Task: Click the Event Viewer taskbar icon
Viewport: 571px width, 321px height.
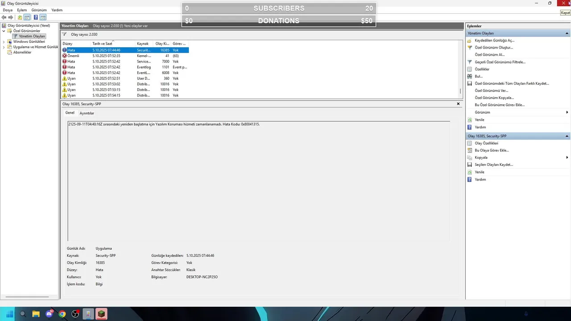Action: click(88, 314)
